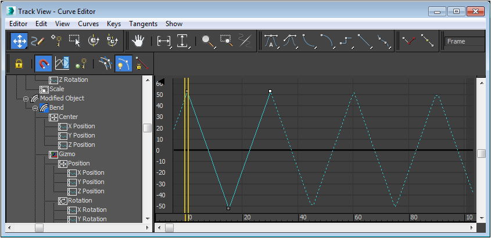Screen dimensions: 491x238
Task: Click Zoom Horizontal Extents icon
Action: click(x=164, y=41)
